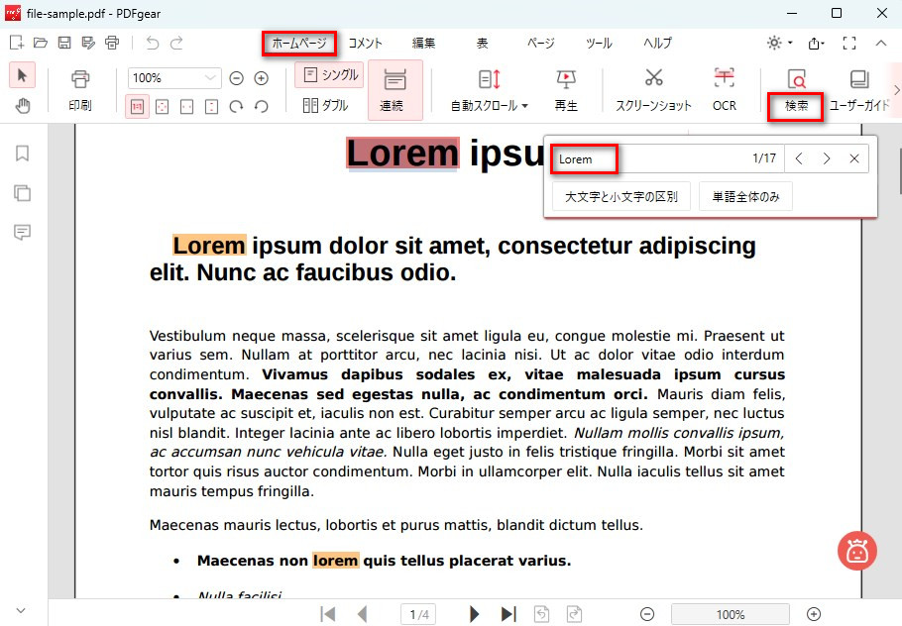Screen dimensions: 902x626
Task: Open the ツール menu tab
Action: click(x=599, y=43)
